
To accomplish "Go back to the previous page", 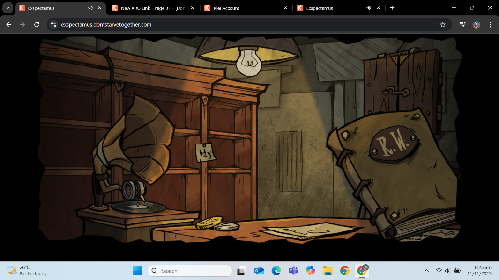I will click(8, 25).
